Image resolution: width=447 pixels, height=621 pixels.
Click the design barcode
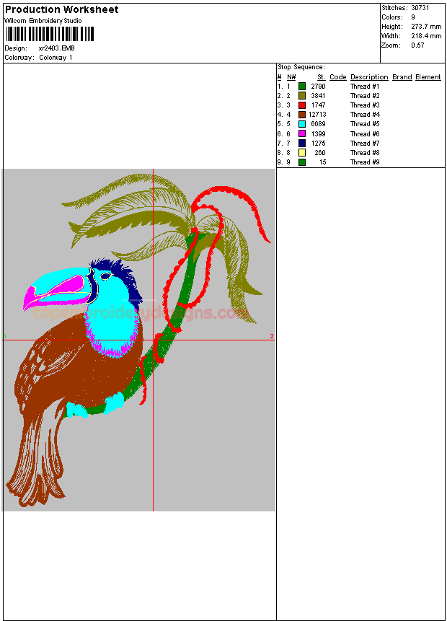tap(50, 34)
